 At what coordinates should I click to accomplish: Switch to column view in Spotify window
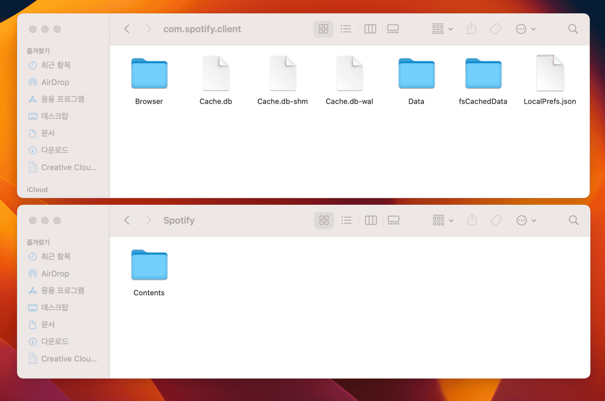coord(371,220)
